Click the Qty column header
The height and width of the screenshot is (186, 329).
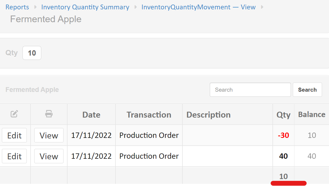(283, 114)
